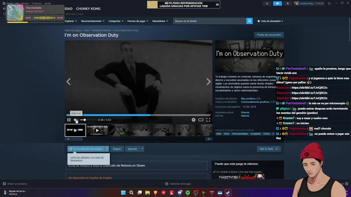Open the Steam announcements megaphone
This screenshot has height=197, width=351.
click(277, 3)
